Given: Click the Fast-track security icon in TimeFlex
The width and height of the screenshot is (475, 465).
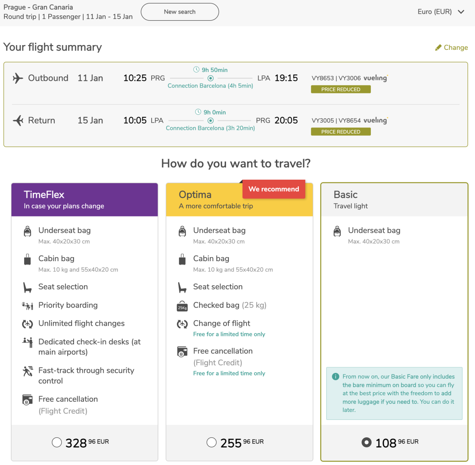Looking at the screenshot, I should point(28,371).
